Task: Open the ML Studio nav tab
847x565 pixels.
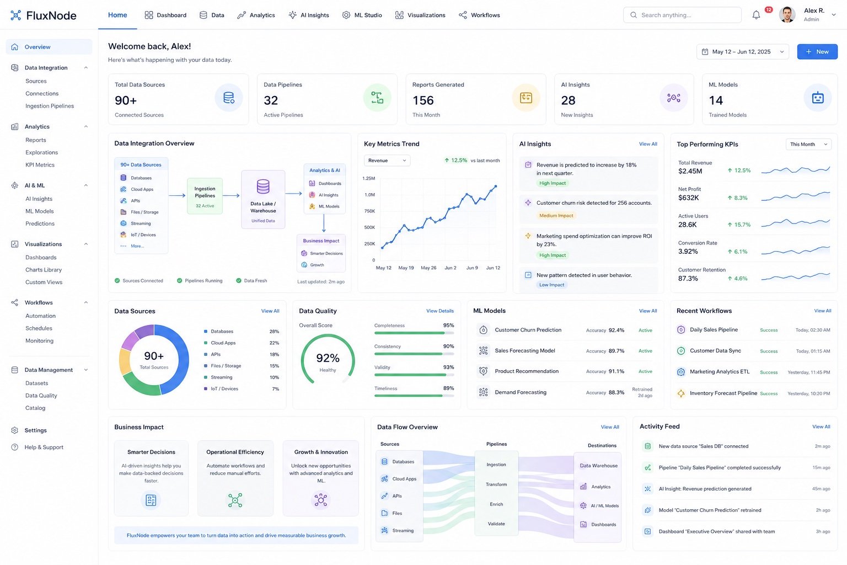Action: tap(362, 15)
